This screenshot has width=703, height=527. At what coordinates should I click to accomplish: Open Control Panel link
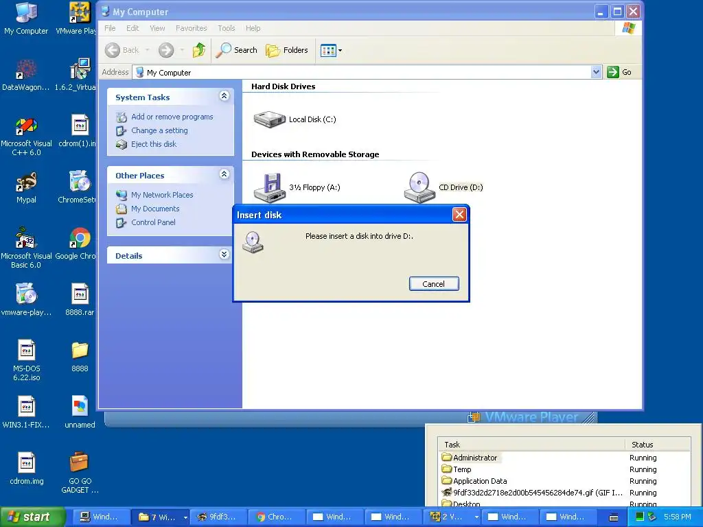[153, 222]
